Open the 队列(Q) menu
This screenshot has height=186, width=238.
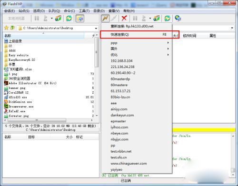click(54, 11)
